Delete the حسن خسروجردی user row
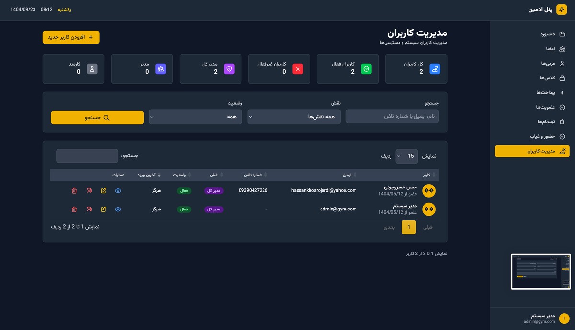This screenshot has width=575, height=330. 74,190
